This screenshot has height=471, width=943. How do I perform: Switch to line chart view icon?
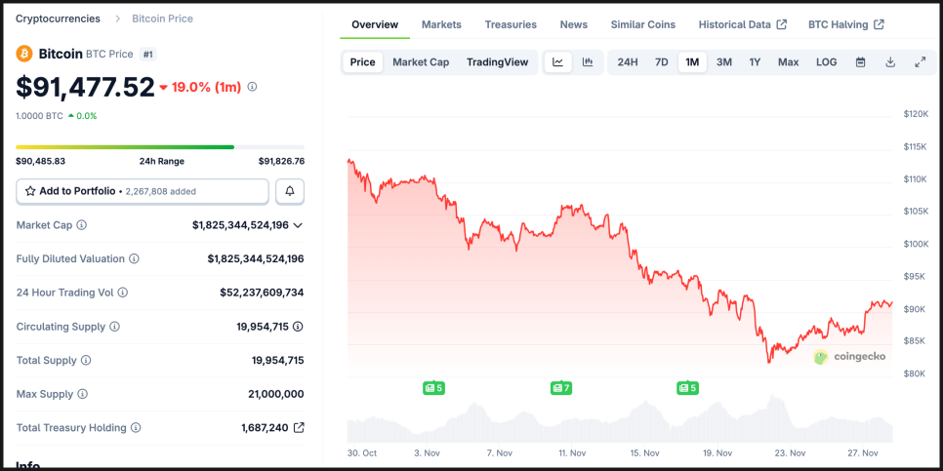click(557, 62)
